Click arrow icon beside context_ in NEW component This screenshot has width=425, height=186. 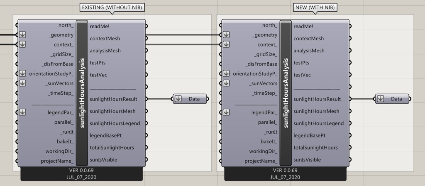pyautogui.click(x=226, y=44)
